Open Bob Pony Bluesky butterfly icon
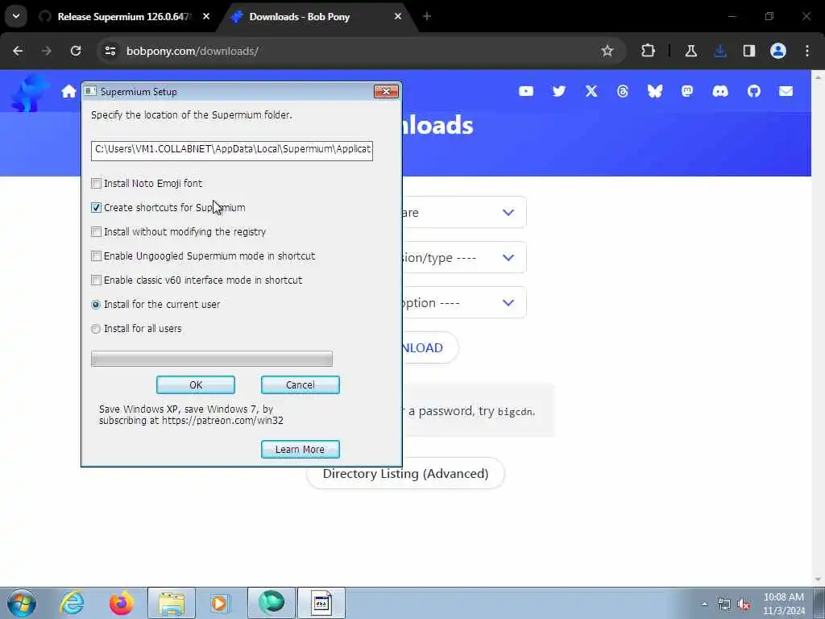This screenshot has width=825, height=619. (654, 91)
